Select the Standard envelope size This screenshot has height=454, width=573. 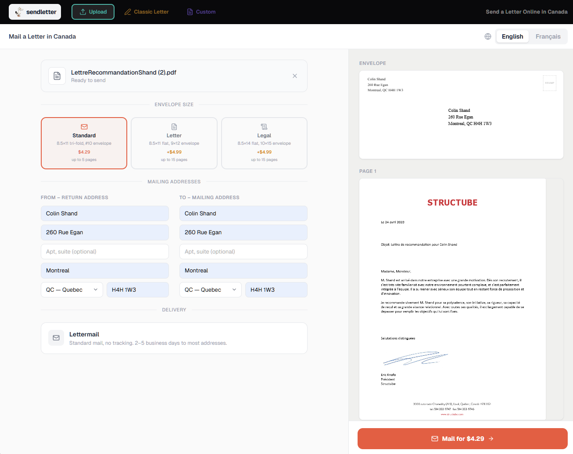[x=84, y=143]
